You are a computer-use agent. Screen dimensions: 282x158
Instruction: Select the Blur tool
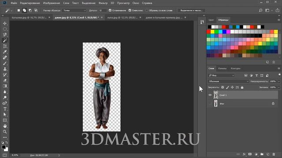[x=5, y=92]
